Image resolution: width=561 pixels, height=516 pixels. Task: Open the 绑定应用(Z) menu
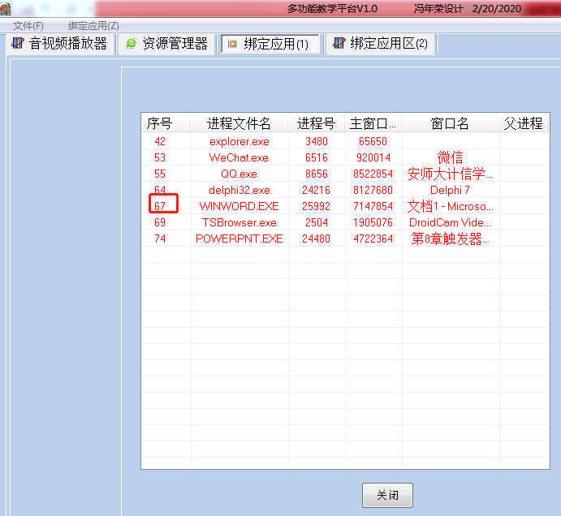(93, 26)
